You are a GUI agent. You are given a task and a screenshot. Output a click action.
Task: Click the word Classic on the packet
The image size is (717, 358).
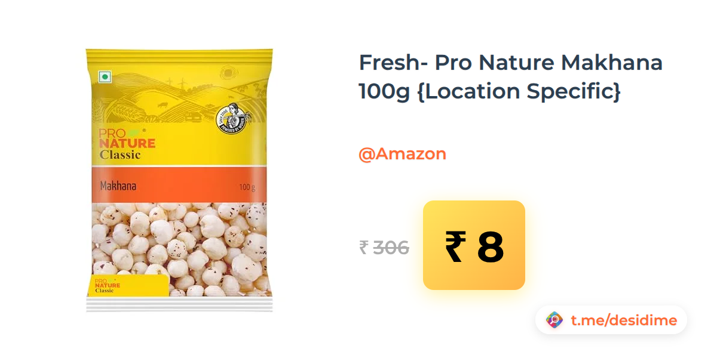(x=120, y=155)
